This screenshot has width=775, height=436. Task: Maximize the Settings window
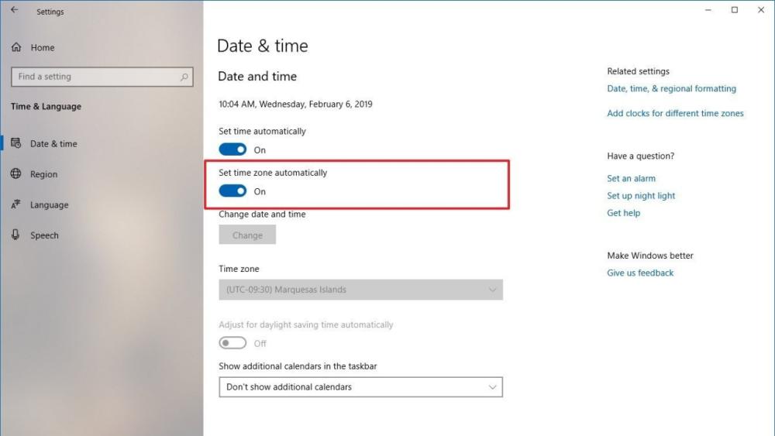735,10
